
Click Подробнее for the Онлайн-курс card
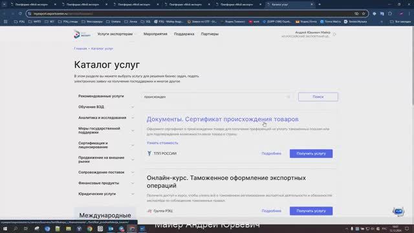click(272, 211)
